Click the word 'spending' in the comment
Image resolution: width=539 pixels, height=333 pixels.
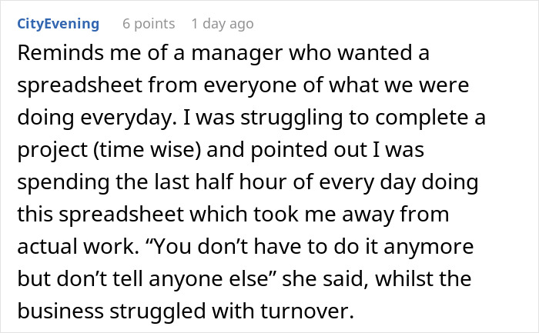click(63, 182)
